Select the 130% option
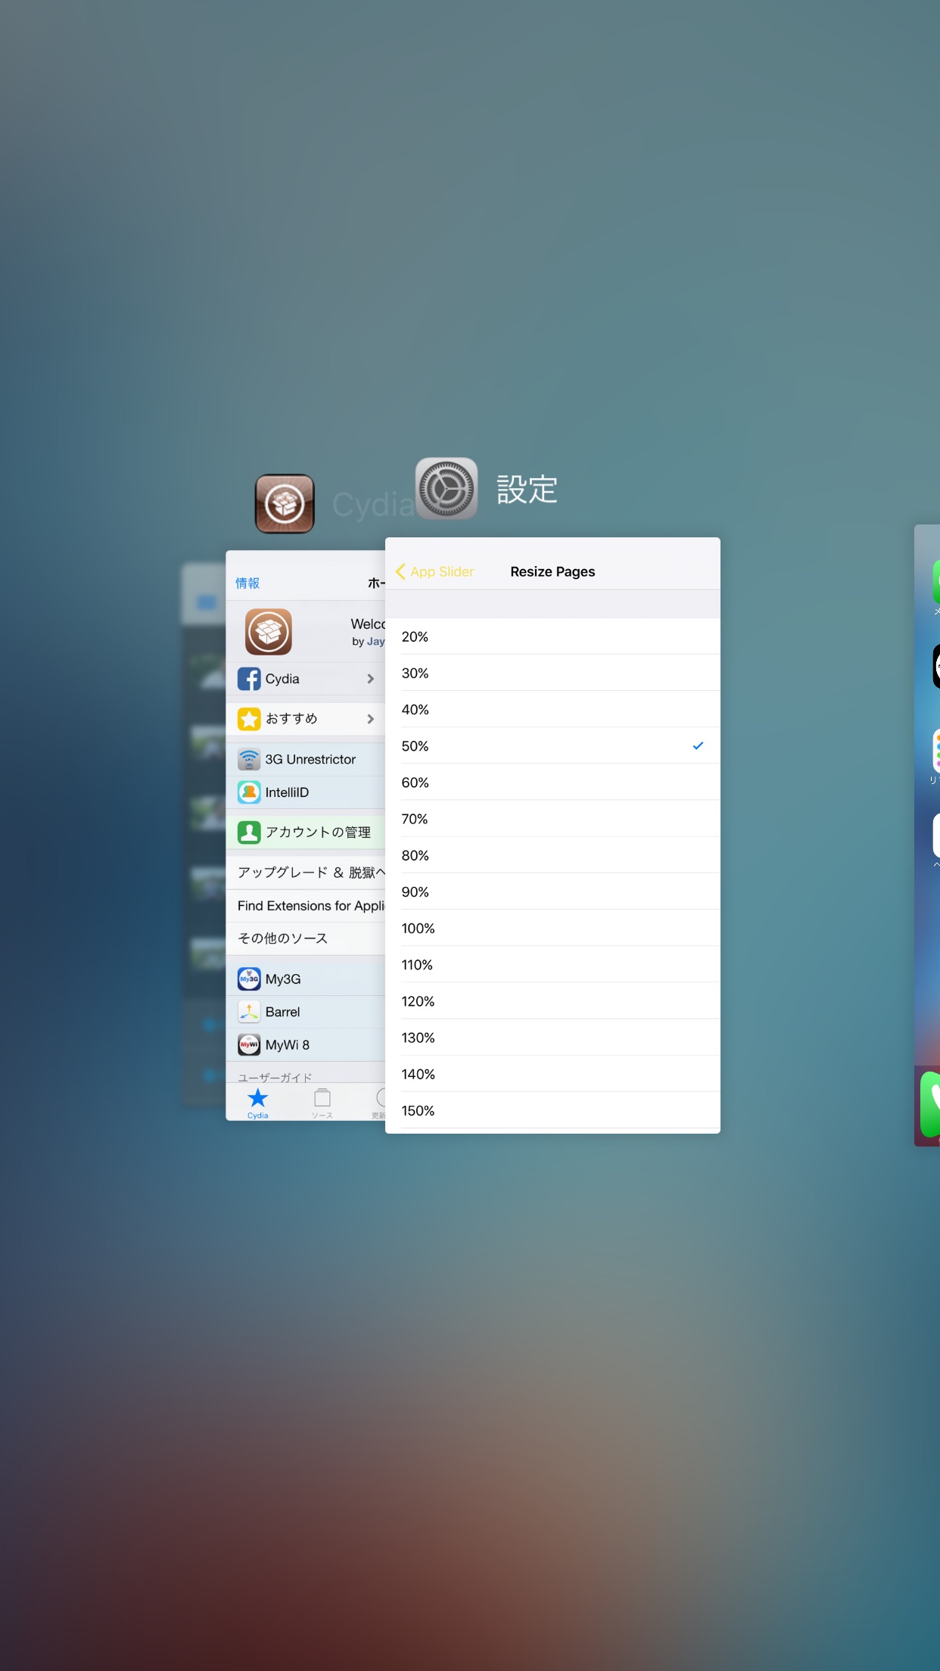The width and height of the screenshot is (940, 1671). (x=552, y=1037)
